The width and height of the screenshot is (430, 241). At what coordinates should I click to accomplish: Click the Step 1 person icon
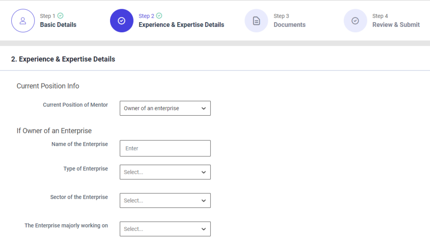[x=23, y=21]
